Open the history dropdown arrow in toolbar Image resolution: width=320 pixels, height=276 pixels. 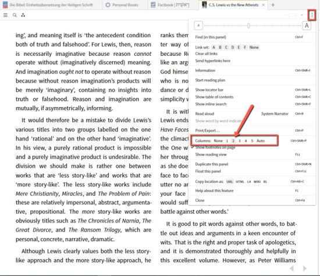(301, 15)
